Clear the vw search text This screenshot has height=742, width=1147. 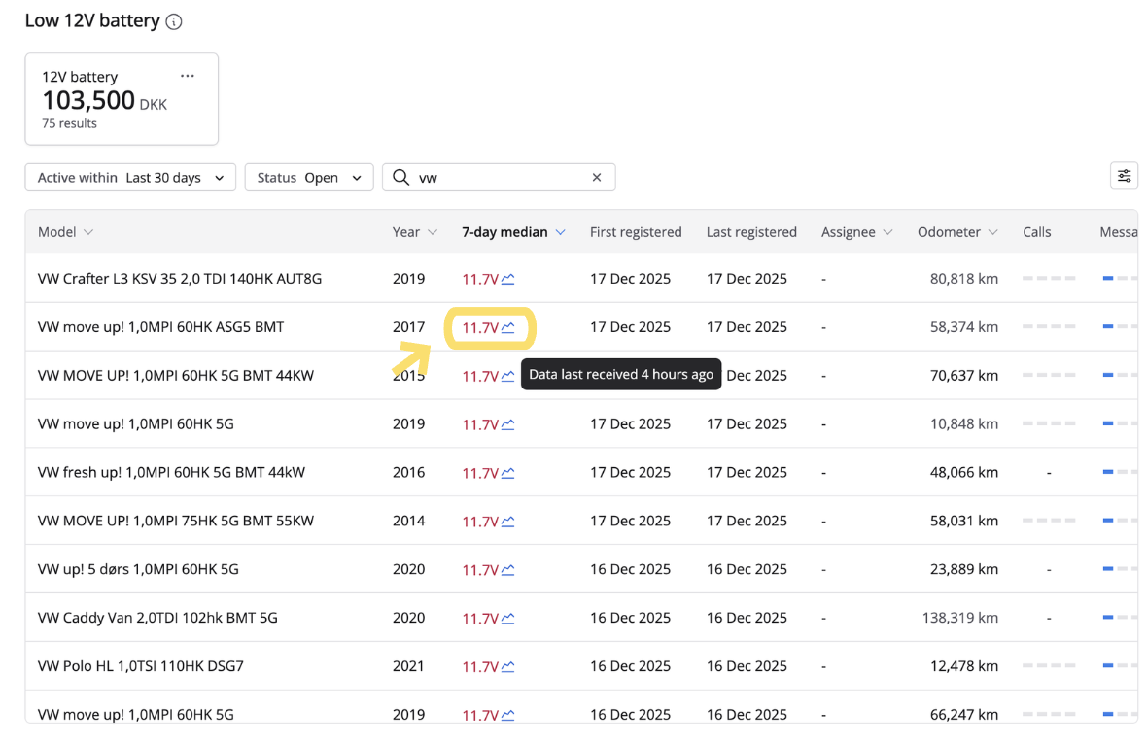[597, 178]
